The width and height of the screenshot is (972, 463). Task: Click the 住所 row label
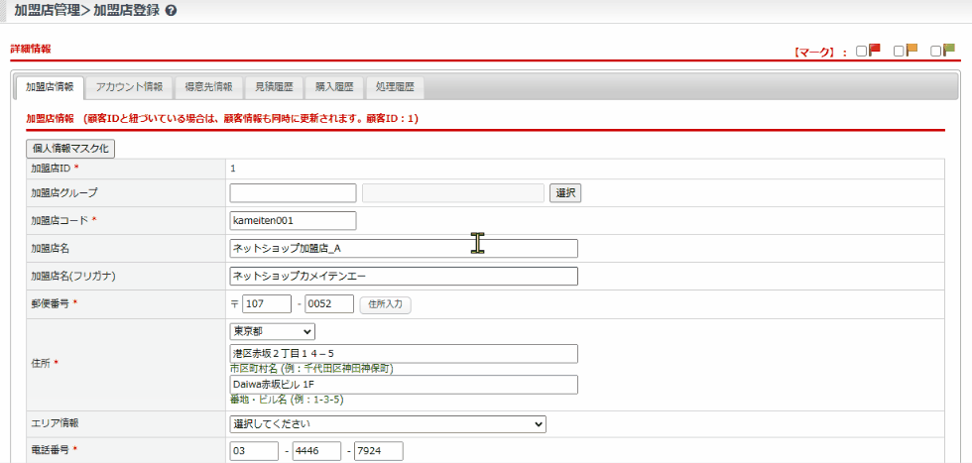[x=41, y=363]
